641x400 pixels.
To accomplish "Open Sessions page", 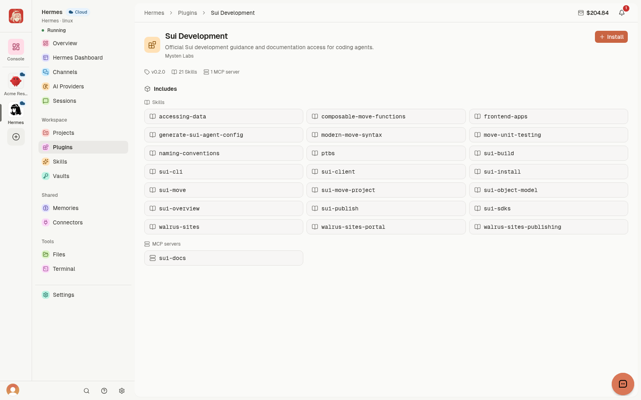I will 83,101.
